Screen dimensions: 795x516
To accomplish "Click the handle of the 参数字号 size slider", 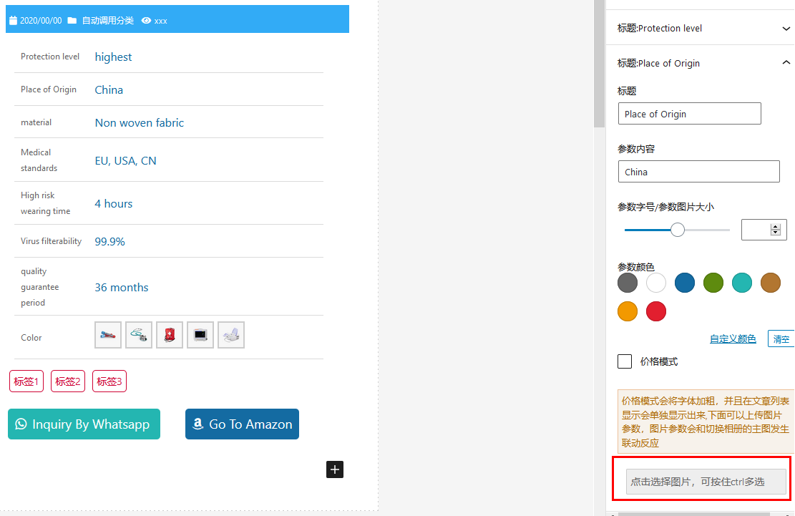I will pos(677,230).
